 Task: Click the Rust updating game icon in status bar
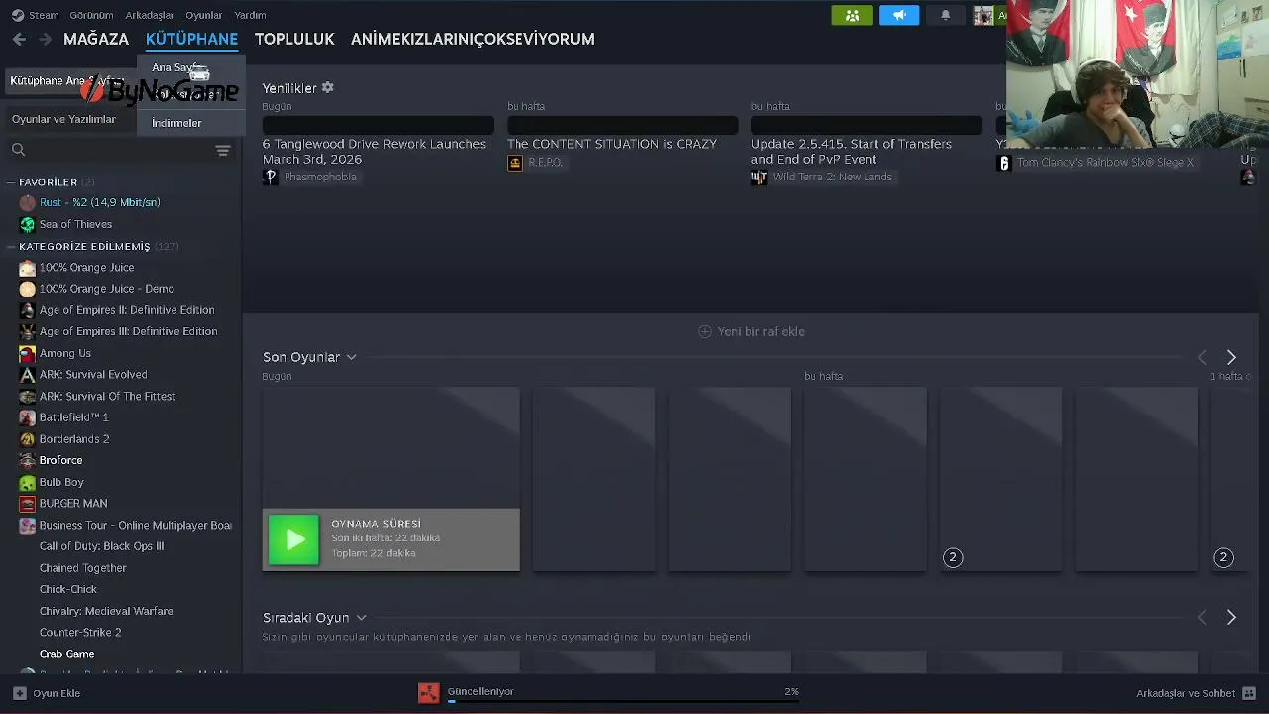(x=429, y=693)
